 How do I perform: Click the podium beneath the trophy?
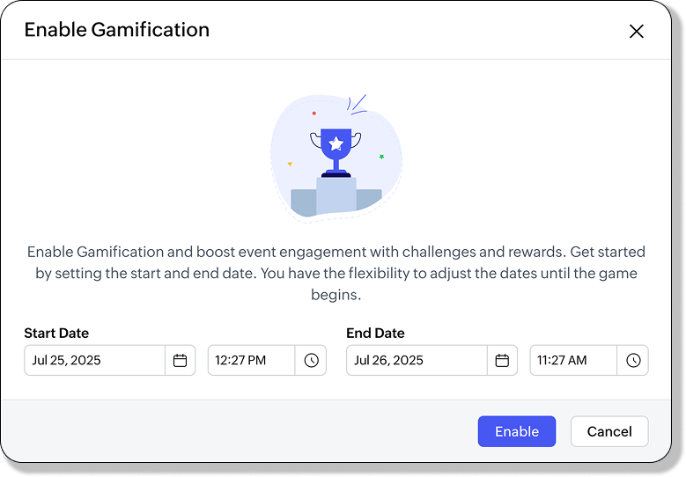(x=336, y=196)
